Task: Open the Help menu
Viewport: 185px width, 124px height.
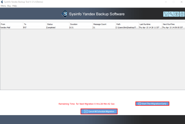Action: click(x=15, y=6)
